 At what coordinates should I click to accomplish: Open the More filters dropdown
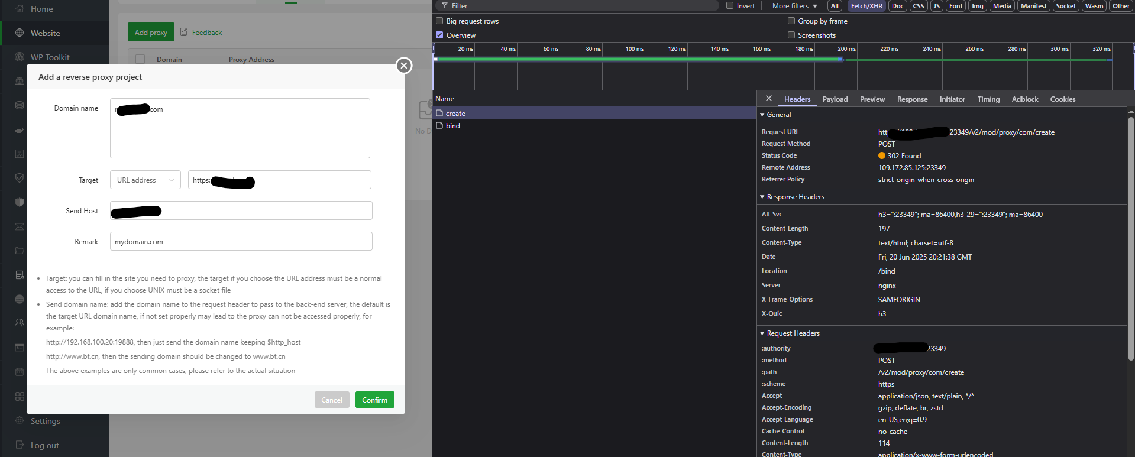(x=794, y=6)
